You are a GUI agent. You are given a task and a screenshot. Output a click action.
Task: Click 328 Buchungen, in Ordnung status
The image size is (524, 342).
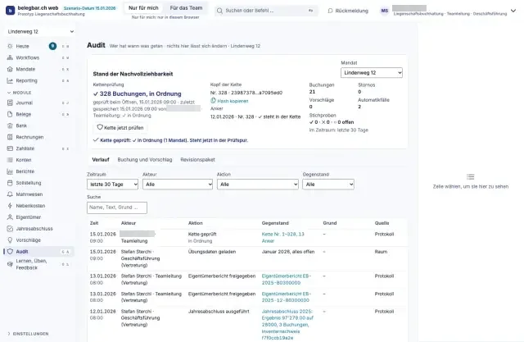138,93
